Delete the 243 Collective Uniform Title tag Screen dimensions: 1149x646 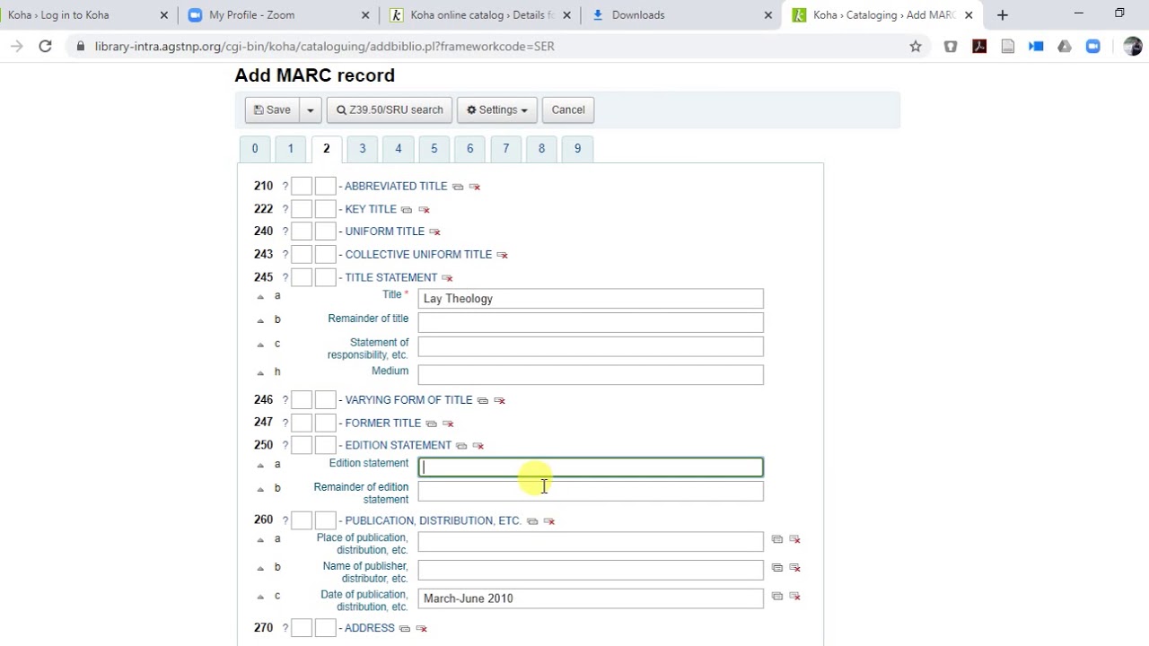502,255
